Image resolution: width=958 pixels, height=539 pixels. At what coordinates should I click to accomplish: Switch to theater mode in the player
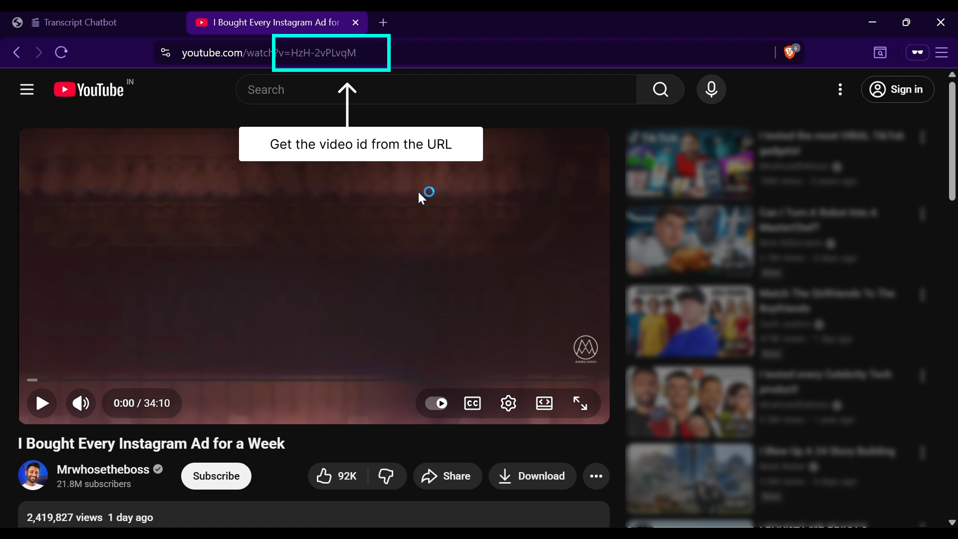pos(544,403)
